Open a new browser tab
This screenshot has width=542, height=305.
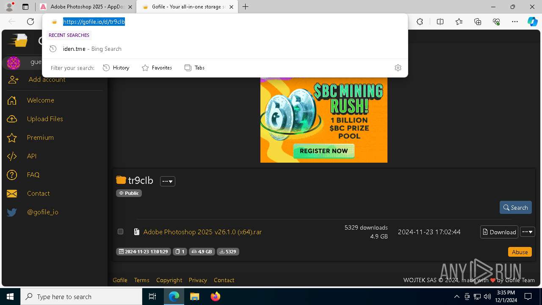[x=246, y=7]
